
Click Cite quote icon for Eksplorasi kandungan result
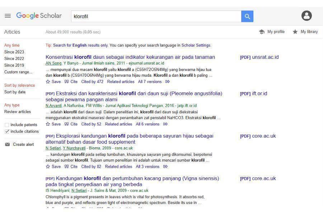point(66,166)
